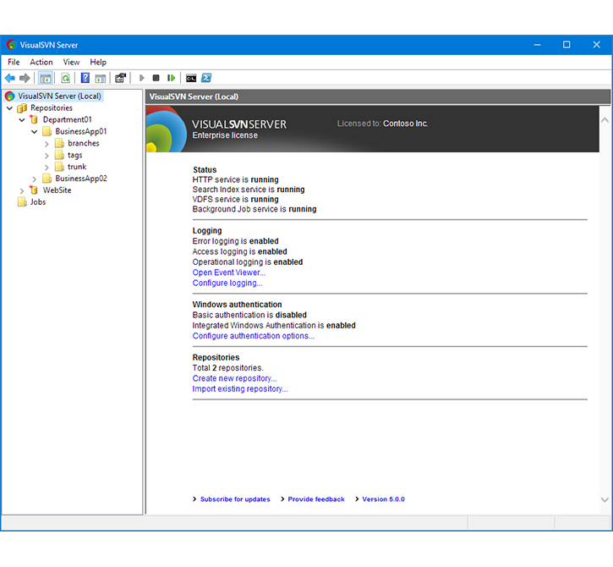The width and height of the screenshot is (613, 567).
Task: Open the server Properties toolbar icon
Action: pos(120,78)
